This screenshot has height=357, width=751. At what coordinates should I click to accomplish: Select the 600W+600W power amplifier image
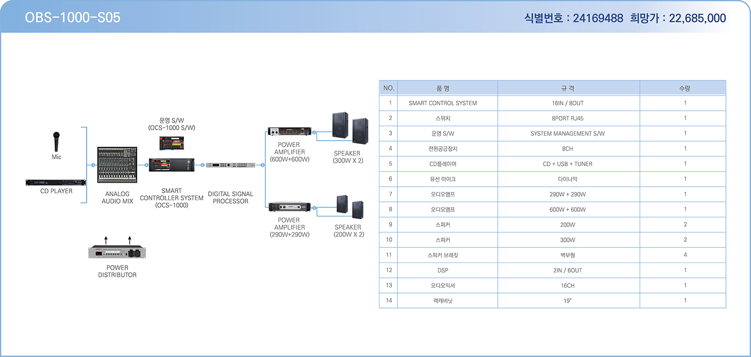289,131
